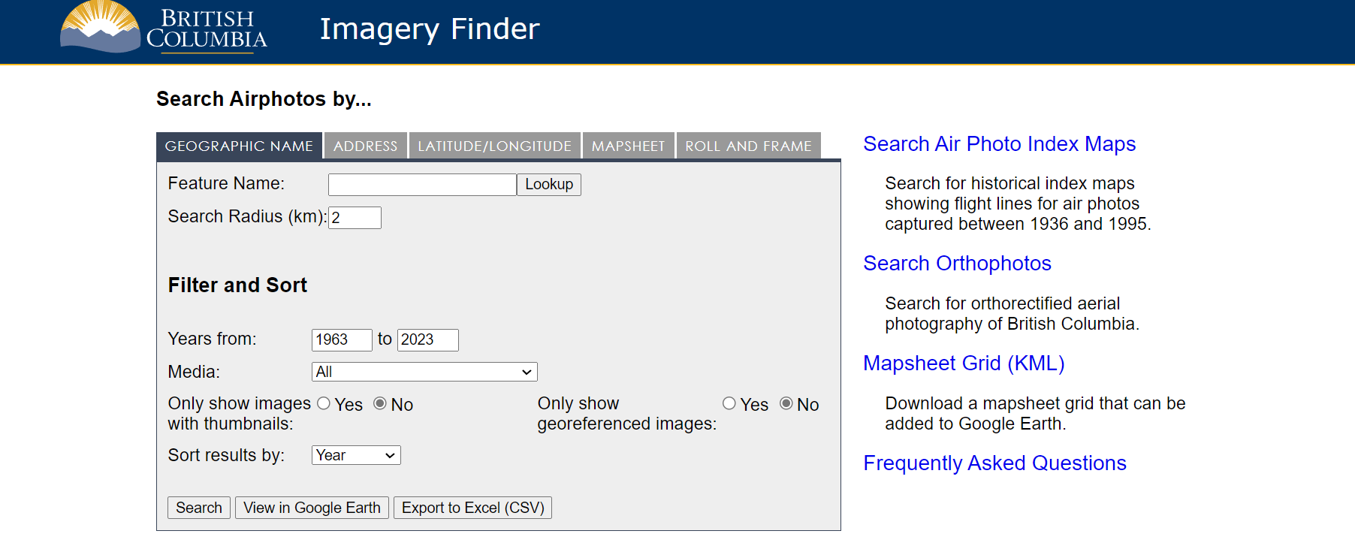This screenshot has width=1355, height=558.
Task: Open the Media dropdown
Action: (x=424, y=372)
